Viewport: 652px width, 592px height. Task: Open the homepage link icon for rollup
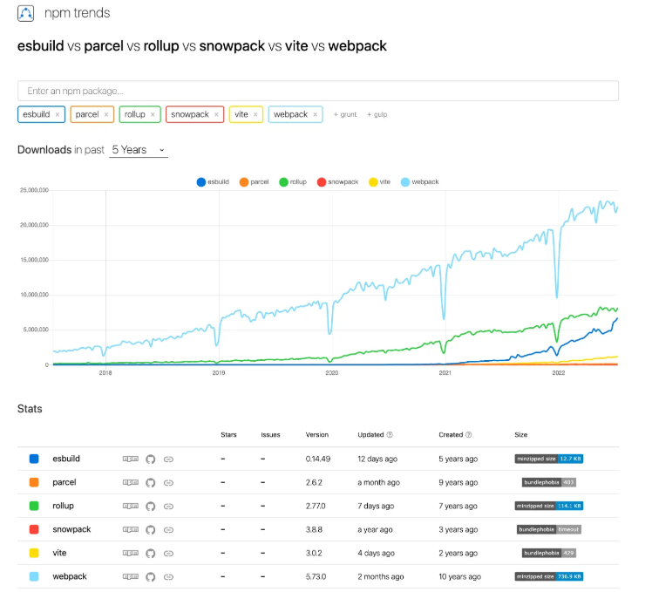pos(168,507)
